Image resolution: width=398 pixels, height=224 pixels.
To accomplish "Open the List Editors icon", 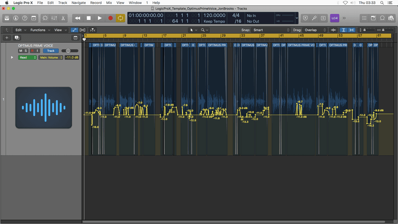I will pyautogui.click(x=364, y=18).
